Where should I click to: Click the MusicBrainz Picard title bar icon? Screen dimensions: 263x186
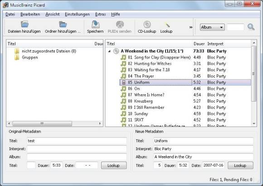5,5
